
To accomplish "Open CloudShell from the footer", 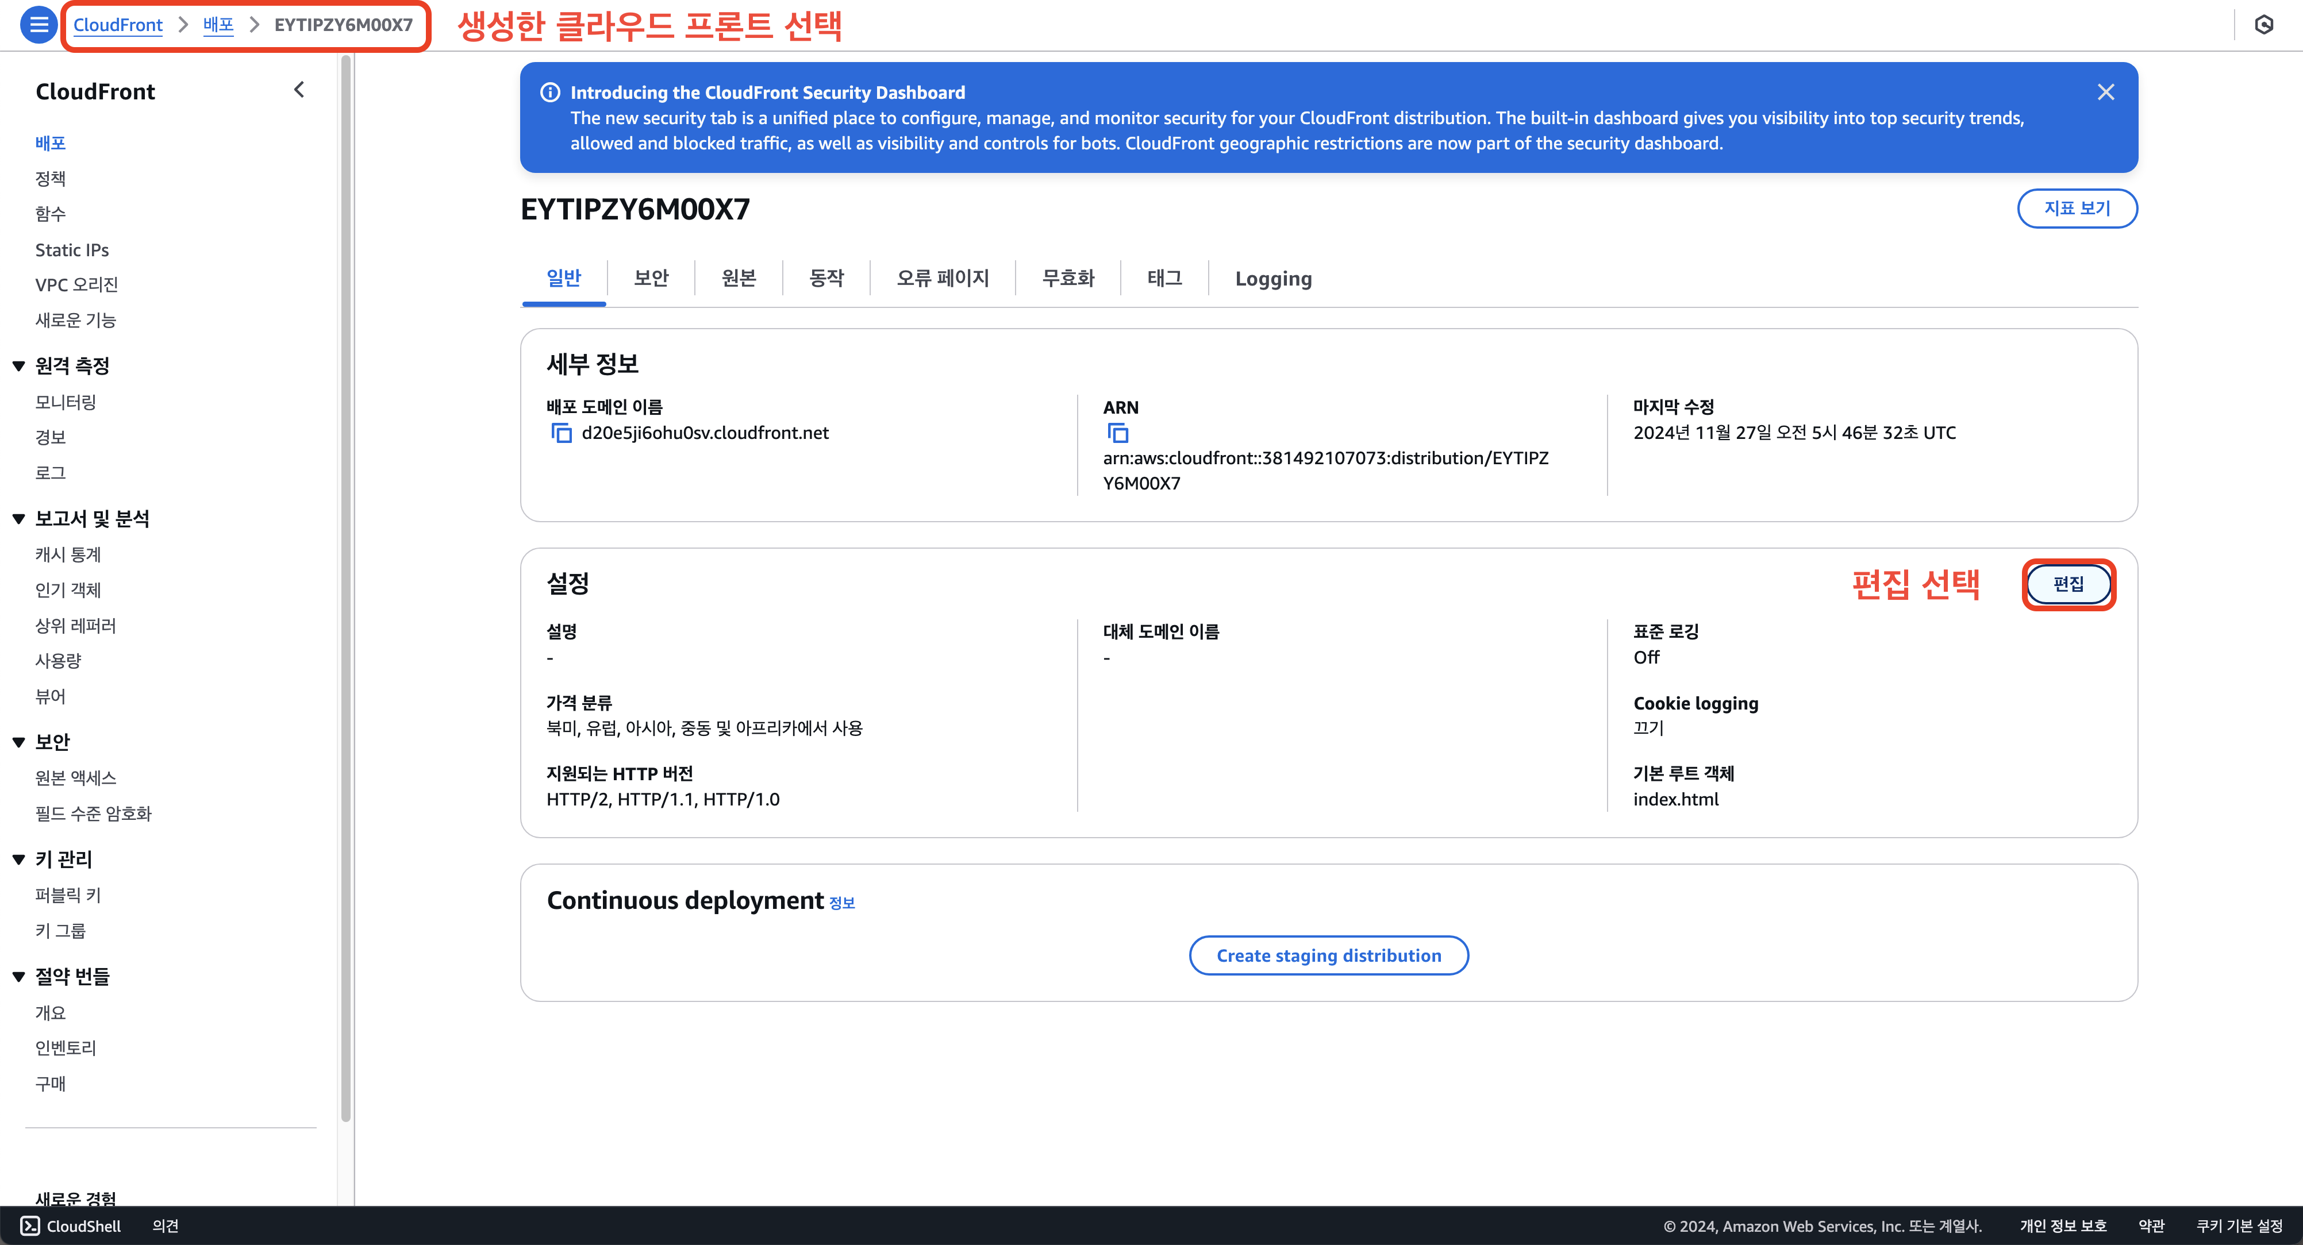I will click(71, 1225).
